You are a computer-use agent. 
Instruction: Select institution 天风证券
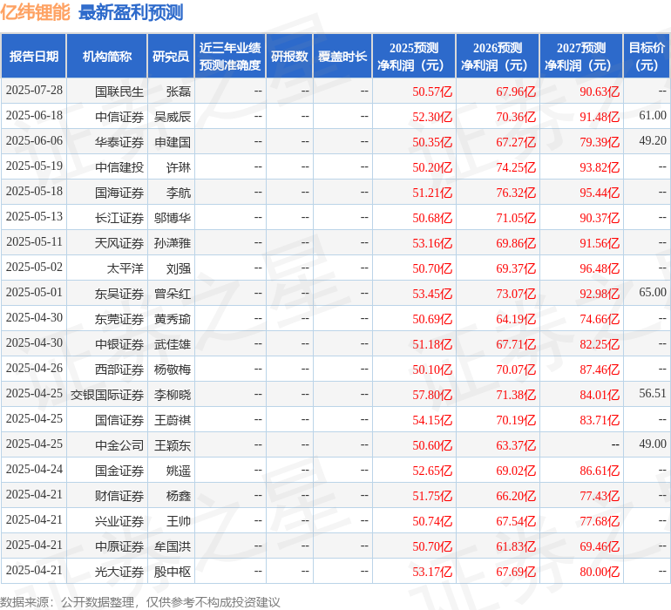[x=119, y=243]
